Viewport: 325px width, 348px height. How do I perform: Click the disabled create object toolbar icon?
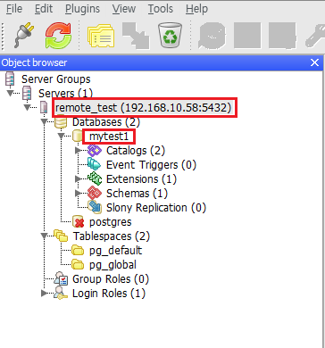[x=136, y=36]
